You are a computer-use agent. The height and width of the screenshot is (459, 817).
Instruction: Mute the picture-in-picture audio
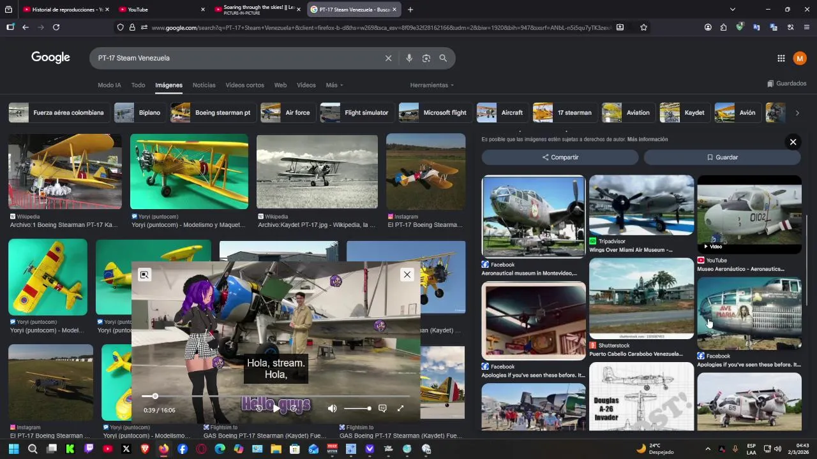point(332,408)
